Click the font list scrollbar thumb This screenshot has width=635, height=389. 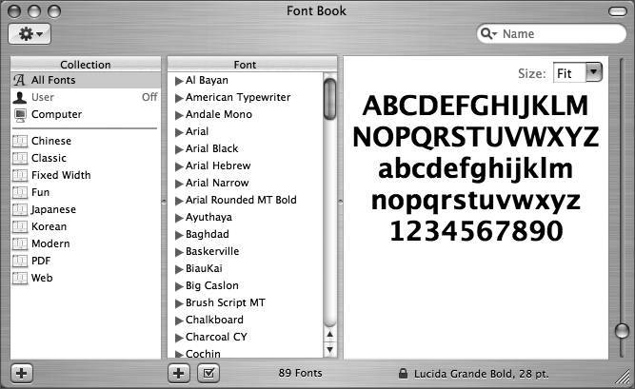pos(329,99)
